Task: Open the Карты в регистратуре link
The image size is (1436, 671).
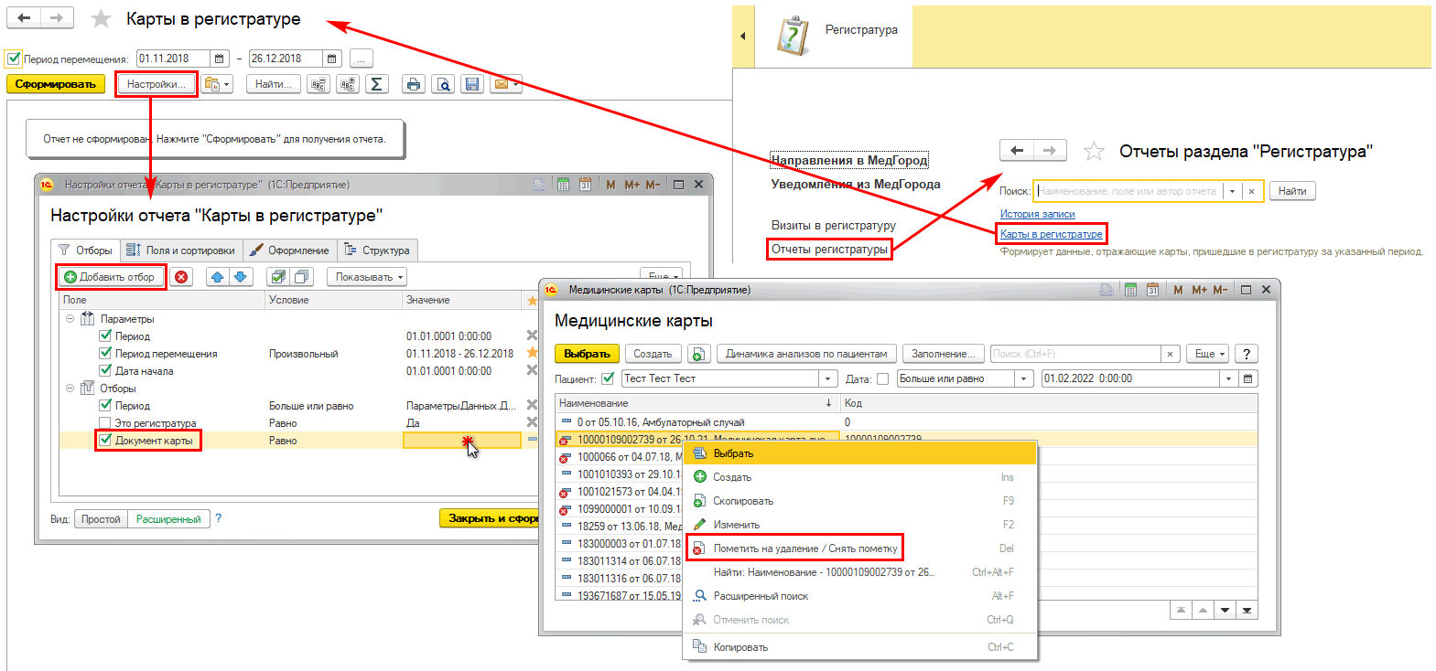Action: pyautogui.click(x=1051, y=234)
